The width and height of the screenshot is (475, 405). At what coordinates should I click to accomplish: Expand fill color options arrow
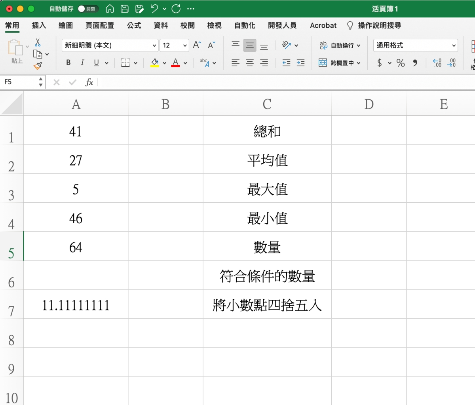pyautogui.click(x=164, y=63)
